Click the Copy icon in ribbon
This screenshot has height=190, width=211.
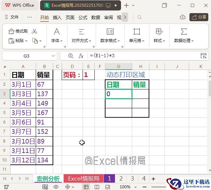coord(35,41)
